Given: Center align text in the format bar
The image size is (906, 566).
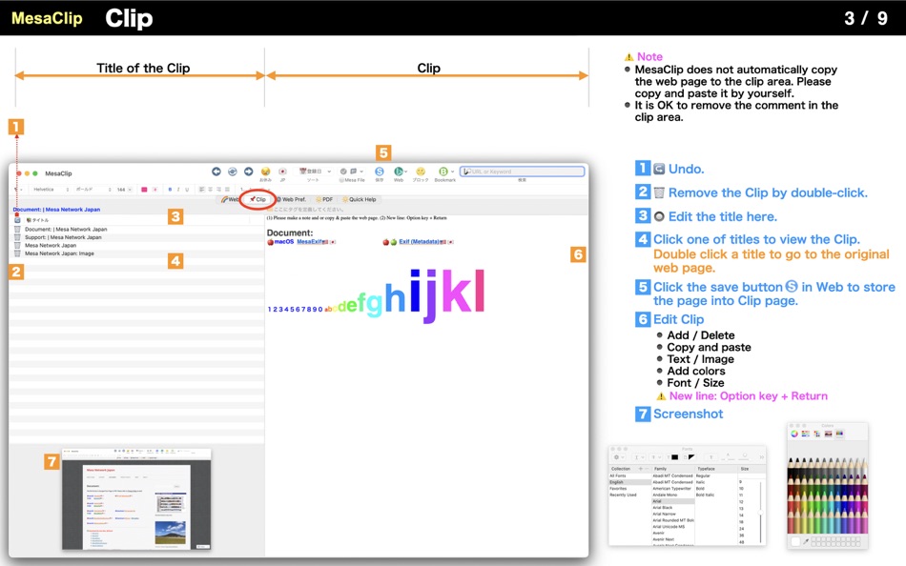Looking at the screenshot, I should pos(211,190).
